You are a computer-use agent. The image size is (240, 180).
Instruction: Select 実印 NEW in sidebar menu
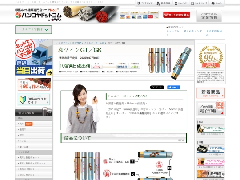pos(34,124)
